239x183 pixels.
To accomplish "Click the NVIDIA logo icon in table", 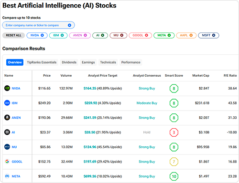I will pos(7,88).
